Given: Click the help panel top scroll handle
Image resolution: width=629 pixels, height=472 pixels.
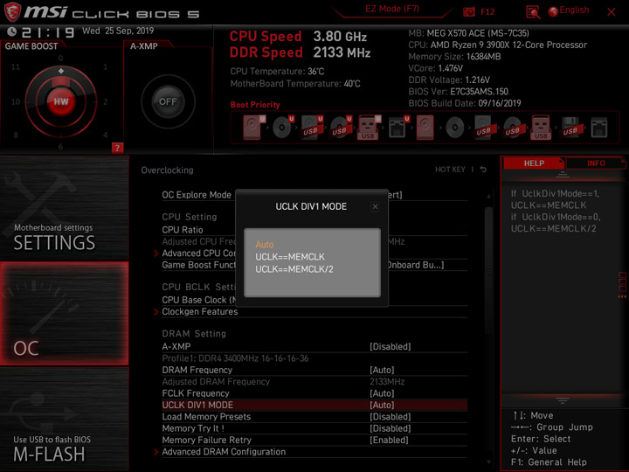Looking at the screenshot, I should point(563,174).
